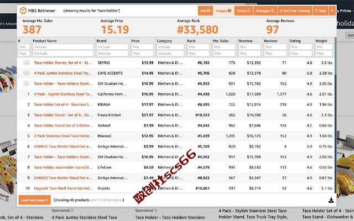
Task: Sort by Rank column header
Action: pos(191,41)
